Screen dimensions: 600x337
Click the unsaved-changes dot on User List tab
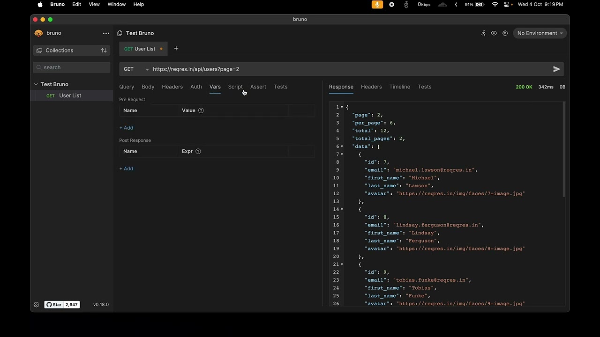coord(161,49)
